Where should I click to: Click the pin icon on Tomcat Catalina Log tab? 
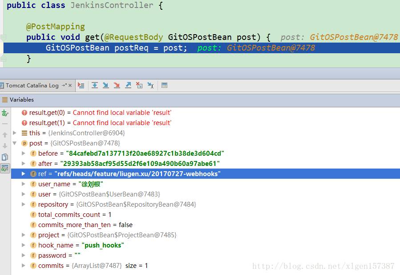point(64,85)
